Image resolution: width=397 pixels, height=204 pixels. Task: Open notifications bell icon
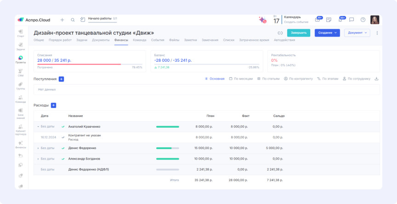pyautogui.click(x=340, y=20)
